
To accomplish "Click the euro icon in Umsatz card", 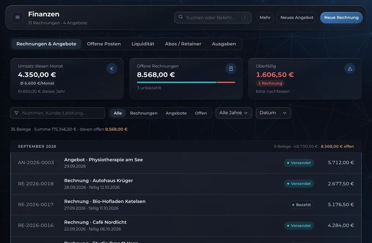I will [x=112, y=69].
